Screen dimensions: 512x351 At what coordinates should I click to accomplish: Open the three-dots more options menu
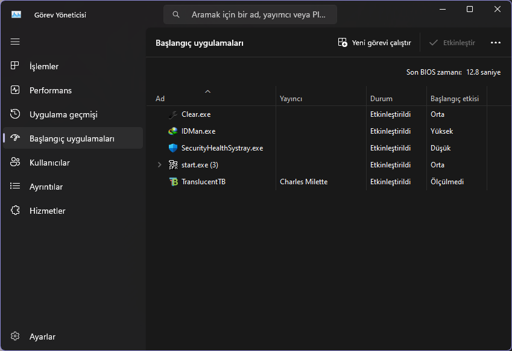pos(496,43)
